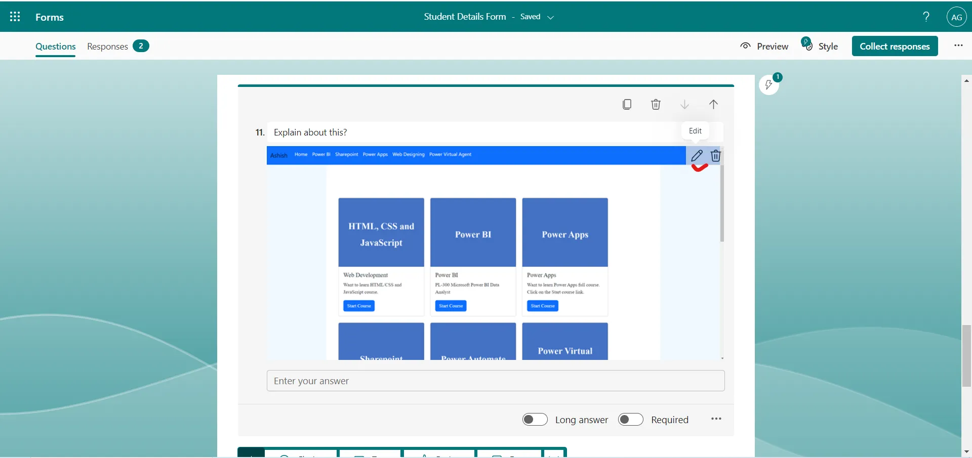Open the Copilot ideas panel

pyautogui.click(x=770, y=84)
